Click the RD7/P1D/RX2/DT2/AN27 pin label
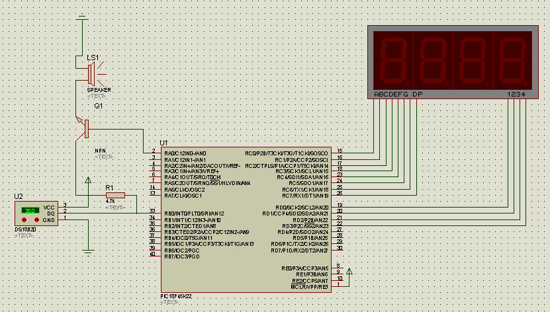Image resolution: width=550 pixels, height=312 pixels. pos(300,251)
